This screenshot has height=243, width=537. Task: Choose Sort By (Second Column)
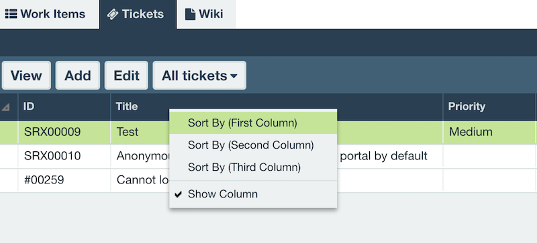pos(253,145)
